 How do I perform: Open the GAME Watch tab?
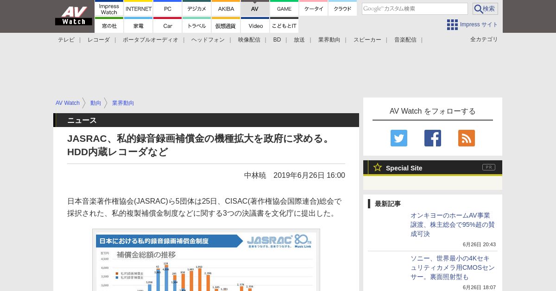tap(284, 8)
